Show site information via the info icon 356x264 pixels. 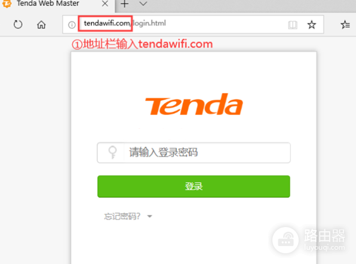coord(72,24)
